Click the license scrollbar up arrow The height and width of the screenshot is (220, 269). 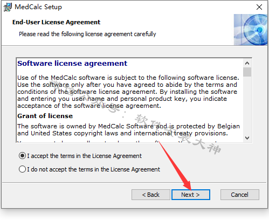pos(247,63)
